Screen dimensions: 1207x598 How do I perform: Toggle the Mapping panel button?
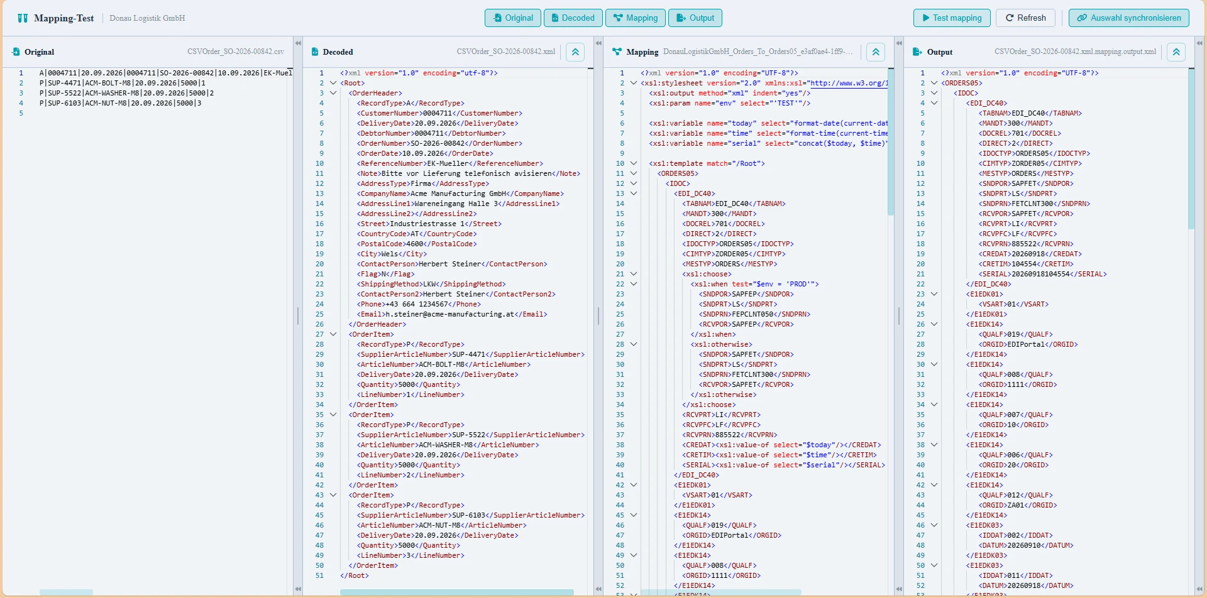coord(635,18)
